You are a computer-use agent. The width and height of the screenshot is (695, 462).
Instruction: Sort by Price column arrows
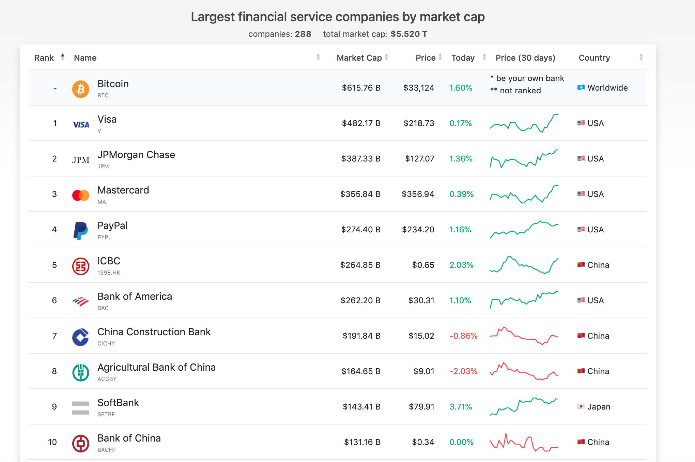440,57
